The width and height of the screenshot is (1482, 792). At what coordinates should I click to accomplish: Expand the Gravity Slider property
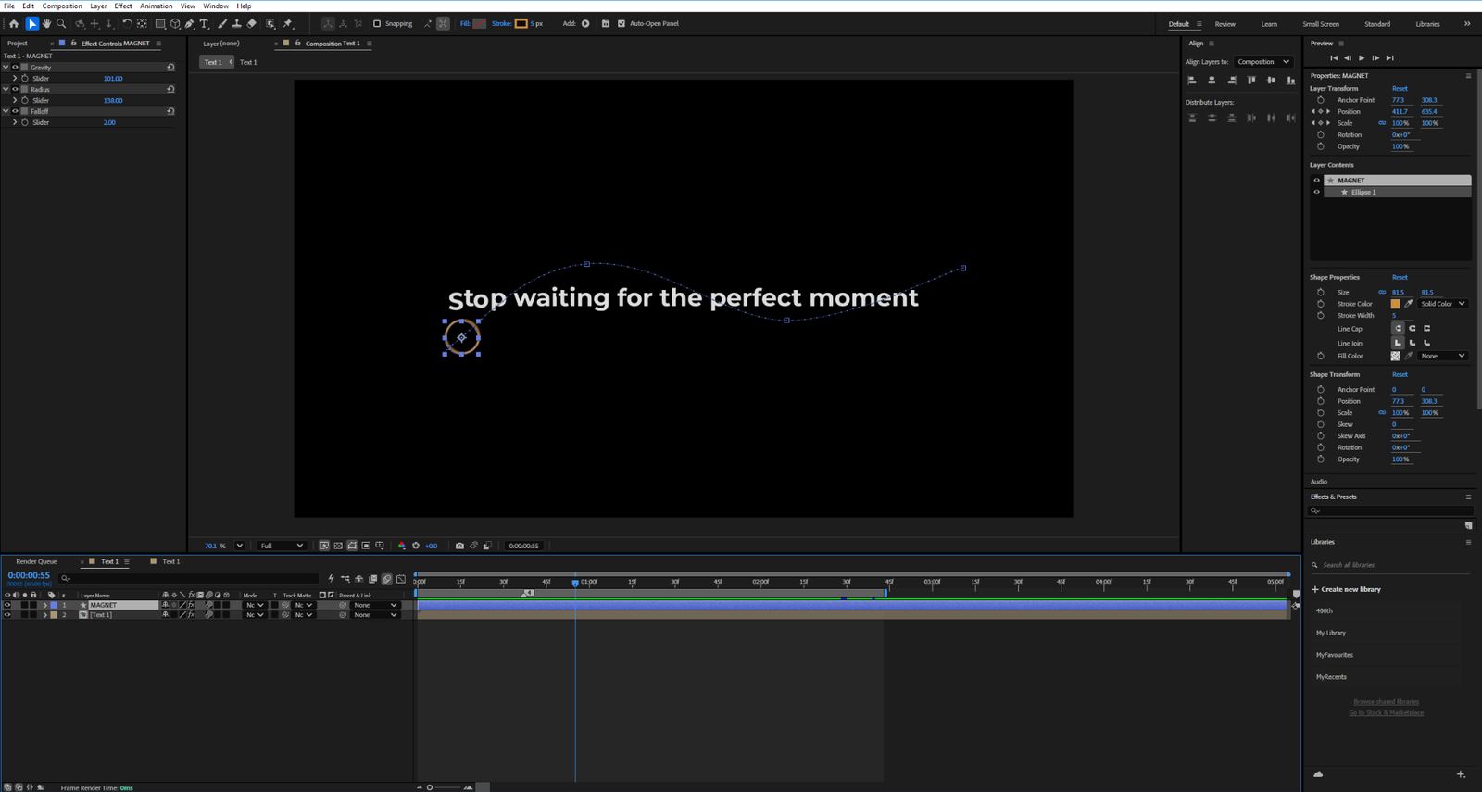click(x=15, y=79)
